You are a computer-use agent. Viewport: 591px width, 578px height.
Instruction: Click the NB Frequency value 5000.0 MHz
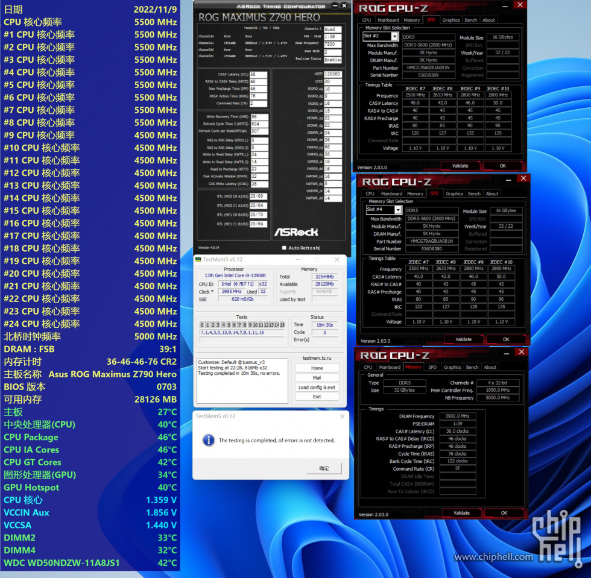coord(498,398)
